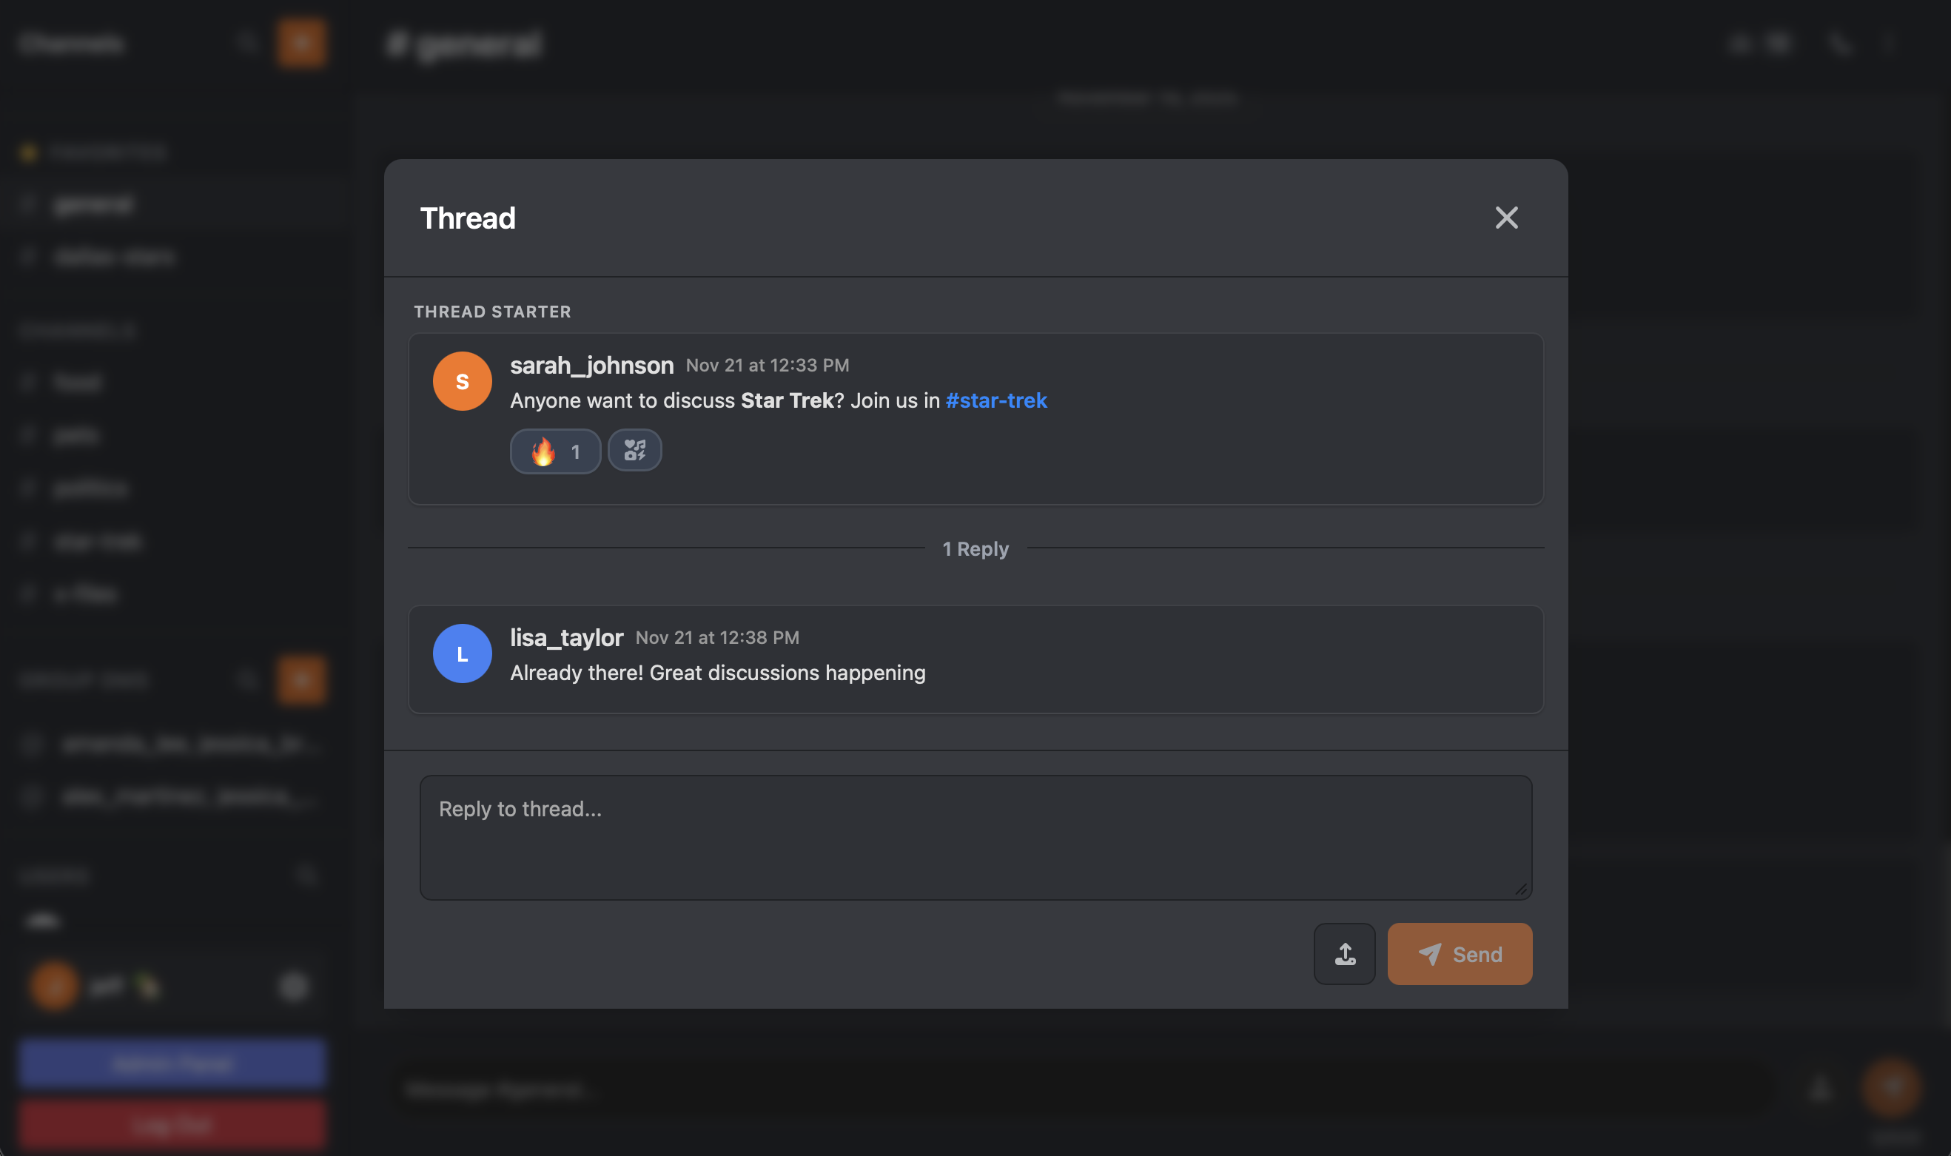This screenshot has height=1156, width=1951.
Task: Click the lisa_taylor username
Action: click(567, 637)
